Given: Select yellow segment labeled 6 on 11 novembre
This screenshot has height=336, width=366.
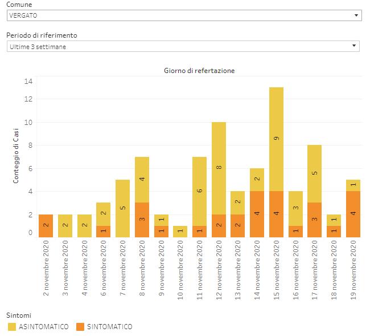Looking at the screenshot, I should [199, 191].
